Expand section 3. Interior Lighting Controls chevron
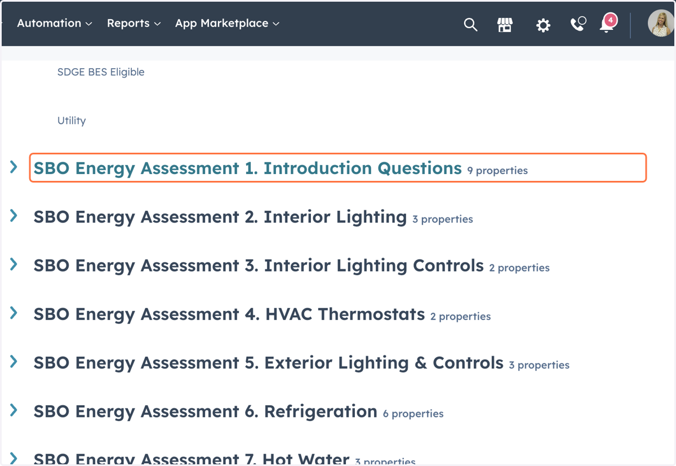 [x=14, y=264]
